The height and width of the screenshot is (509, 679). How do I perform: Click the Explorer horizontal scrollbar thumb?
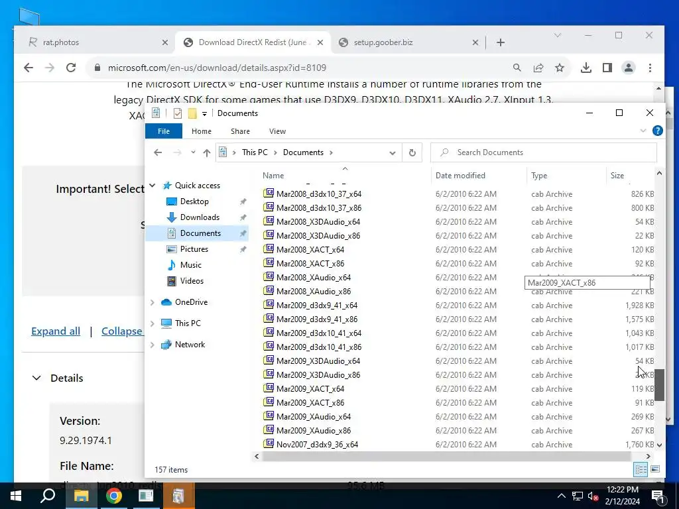446,456
